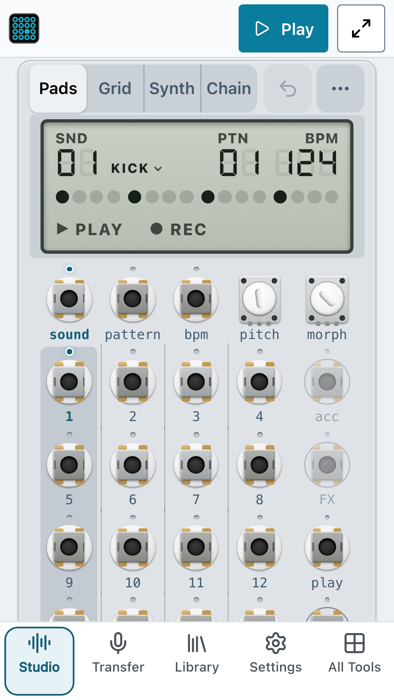394x700 pixels.
Task: Open fullscreen with the expand arrows icon
Action: (361, 28)
